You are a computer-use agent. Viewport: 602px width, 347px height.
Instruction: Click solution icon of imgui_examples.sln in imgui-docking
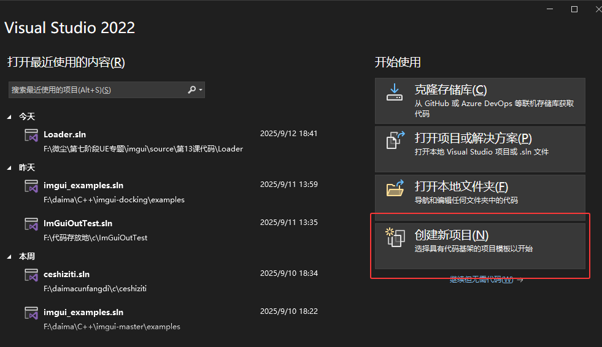point(31,186)
